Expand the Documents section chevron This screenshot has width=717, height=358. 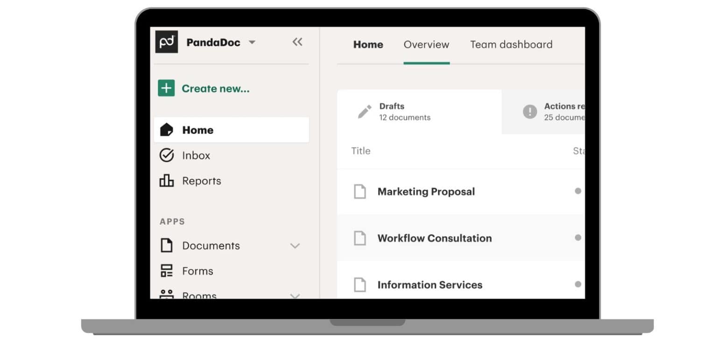coord(295,245)
